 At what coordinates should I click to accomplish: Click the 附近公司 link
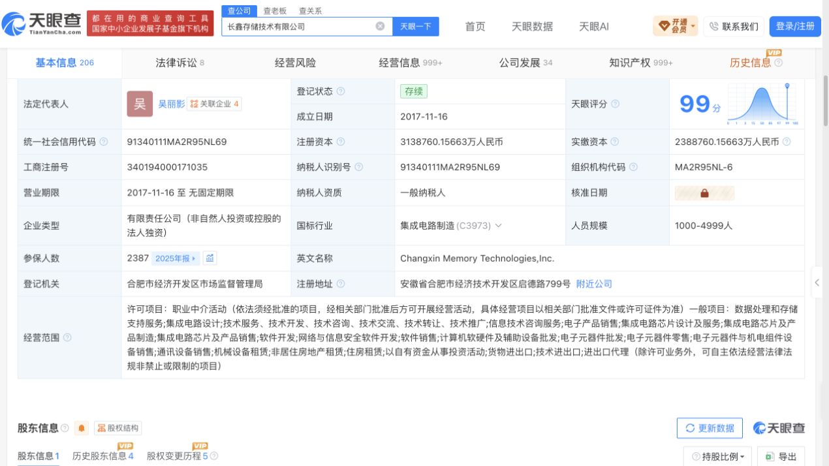click(594, 284)
